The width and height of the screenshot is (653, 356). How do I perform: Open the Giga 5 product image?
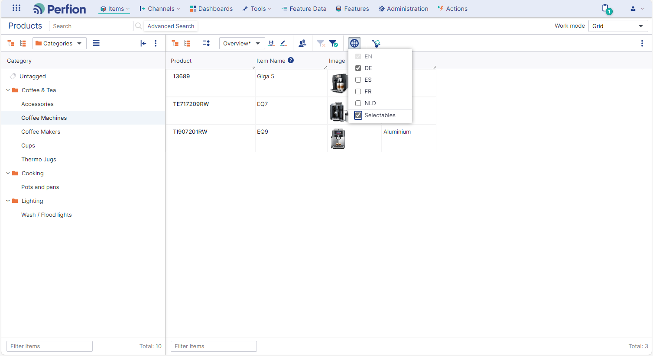(339, 83)
